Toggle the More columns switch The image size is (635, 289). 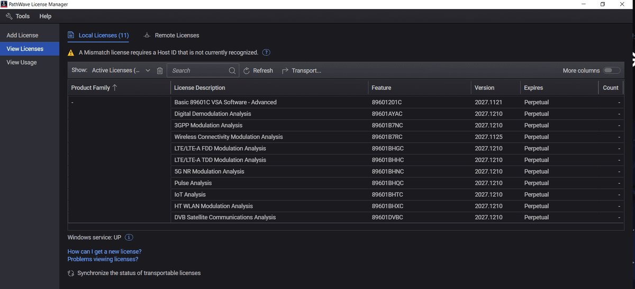click(x=611, y=70)
